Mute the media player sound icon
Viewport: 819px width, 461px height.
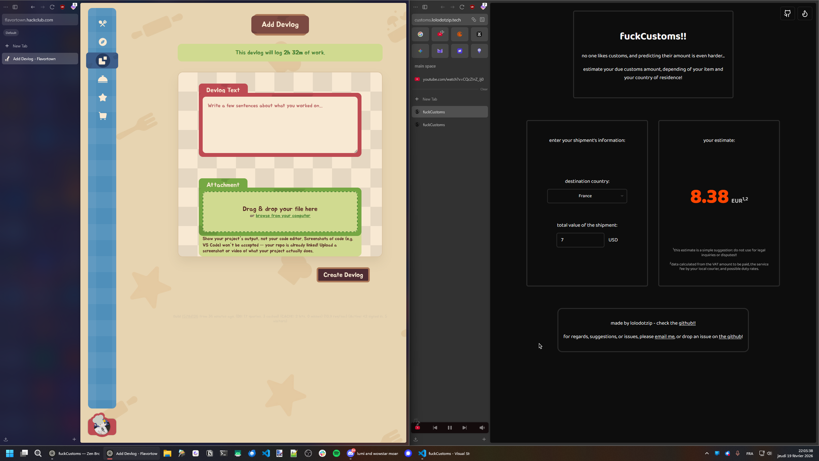[x=482, y=428]
